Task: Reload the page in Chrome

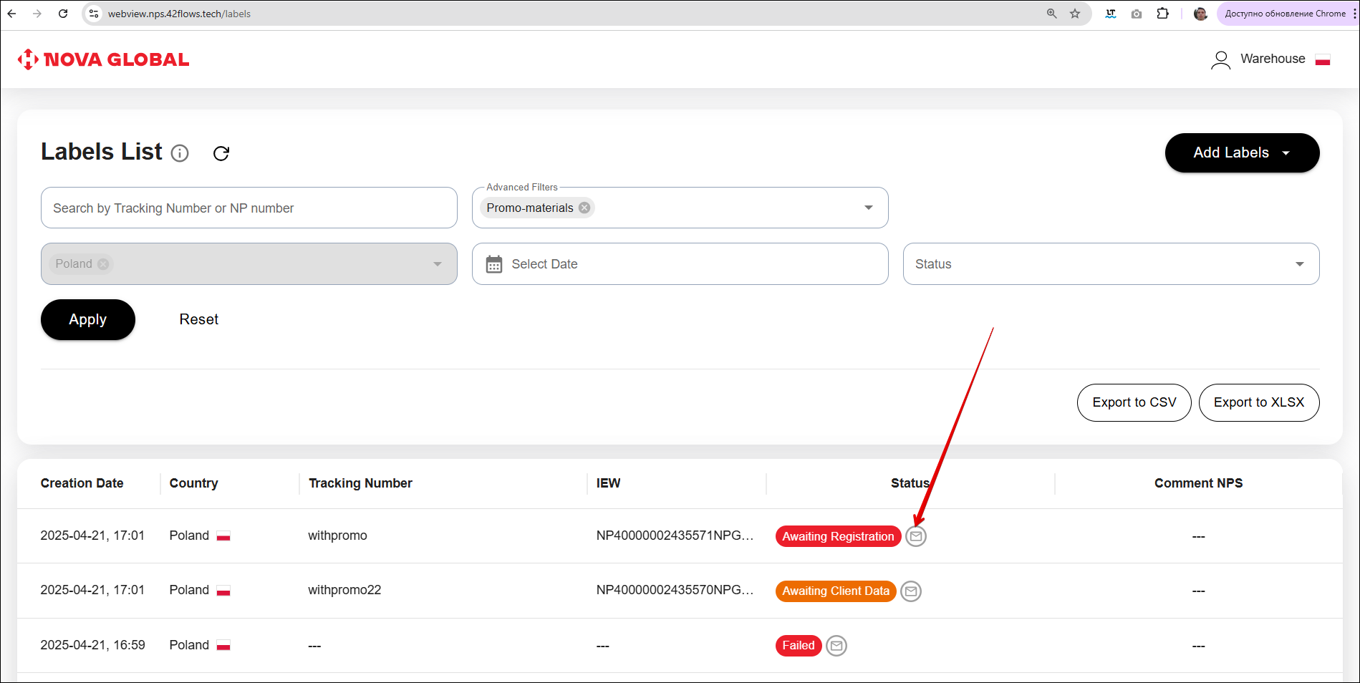Action: coord(63,14)
